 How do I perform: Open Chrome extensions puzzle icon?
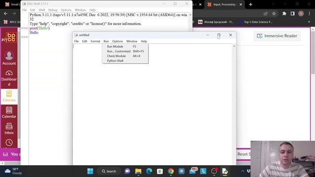[x=284, y=13]
